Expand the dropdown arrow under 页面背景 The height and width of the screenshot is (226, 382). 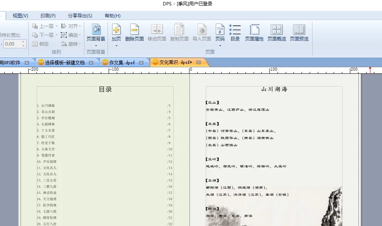point(96,46)
